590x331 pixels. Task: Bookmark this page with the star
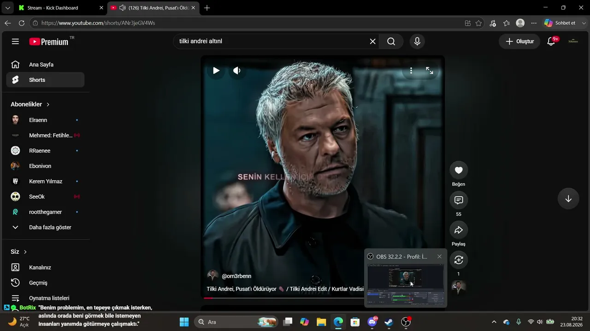479,23
